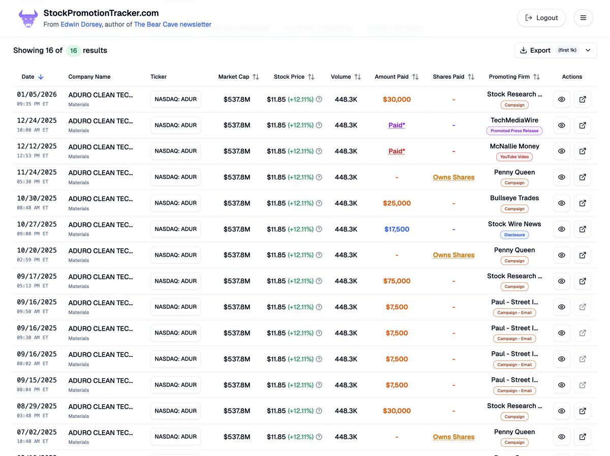Screen dimensions: 610x456
Task: Click the eye icon on the Bullseye Trades row
Action: pyautogui.click(x=561, y=203)
